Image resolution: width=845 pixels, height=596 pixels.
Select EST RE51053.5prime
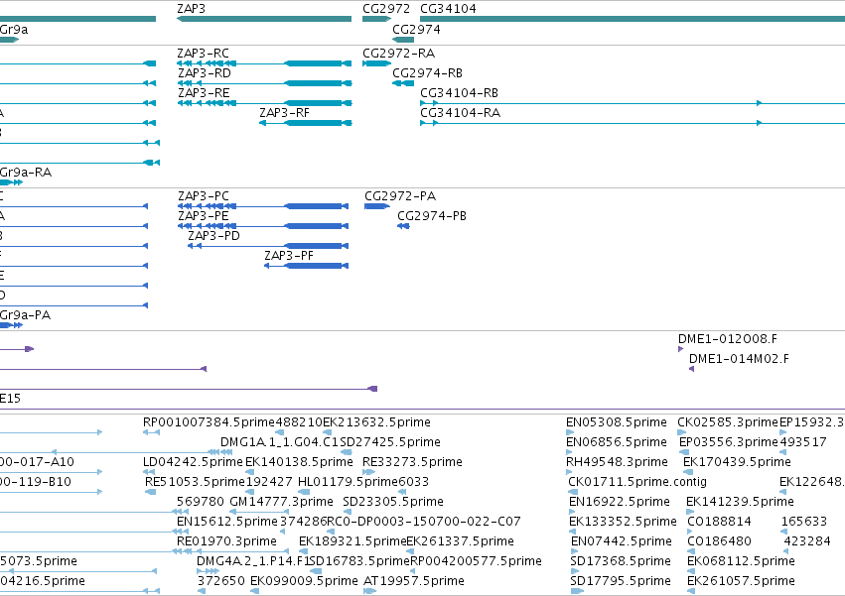[195, 482]
